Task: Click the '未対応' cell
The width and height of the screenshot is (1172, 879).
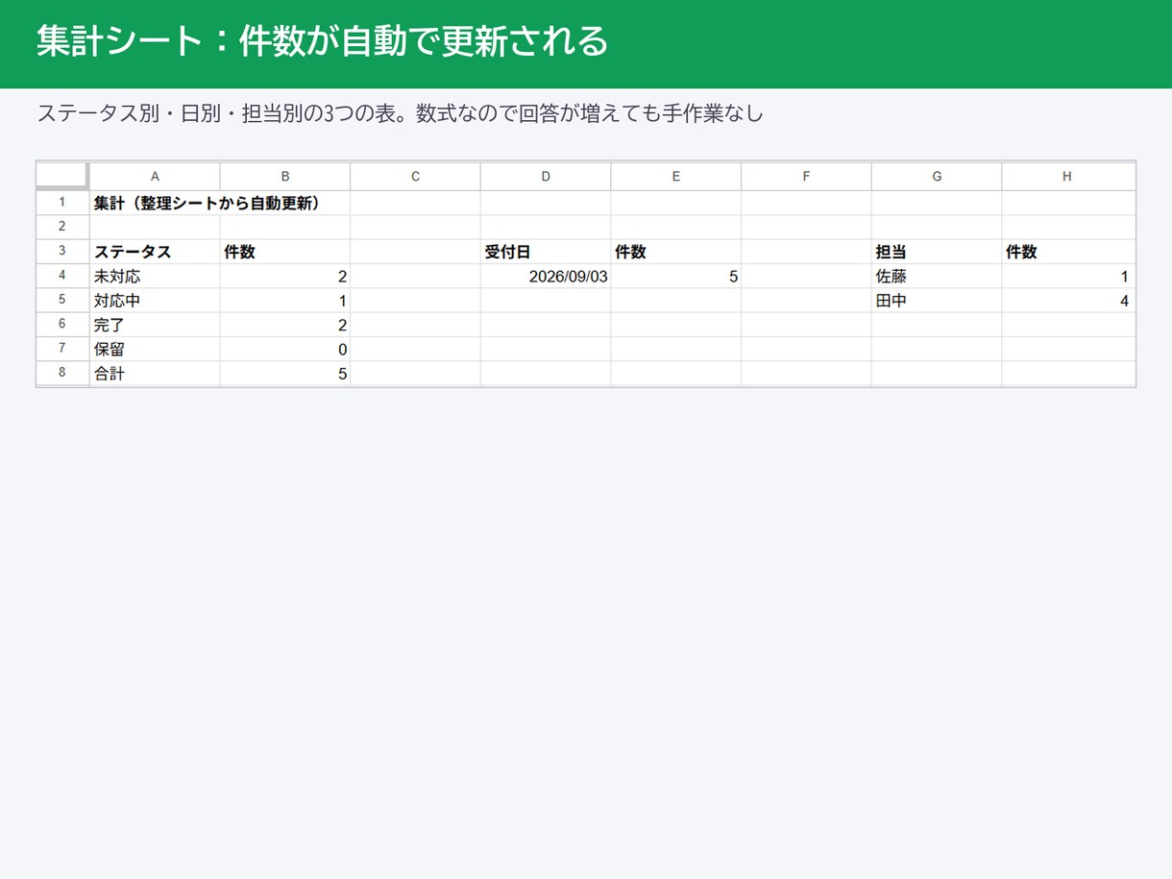Action: [x=155, y=276]
